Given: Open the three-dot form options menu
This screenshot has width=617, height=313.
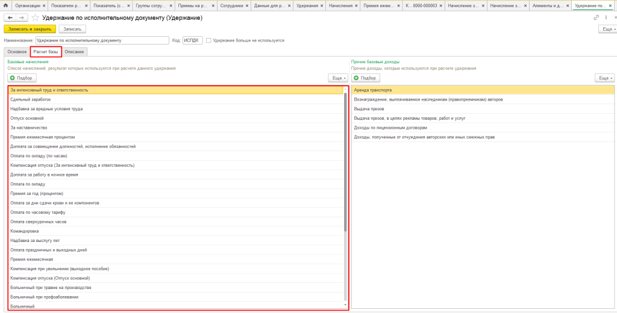Looking at the screenshot, I should click(605, 18).
